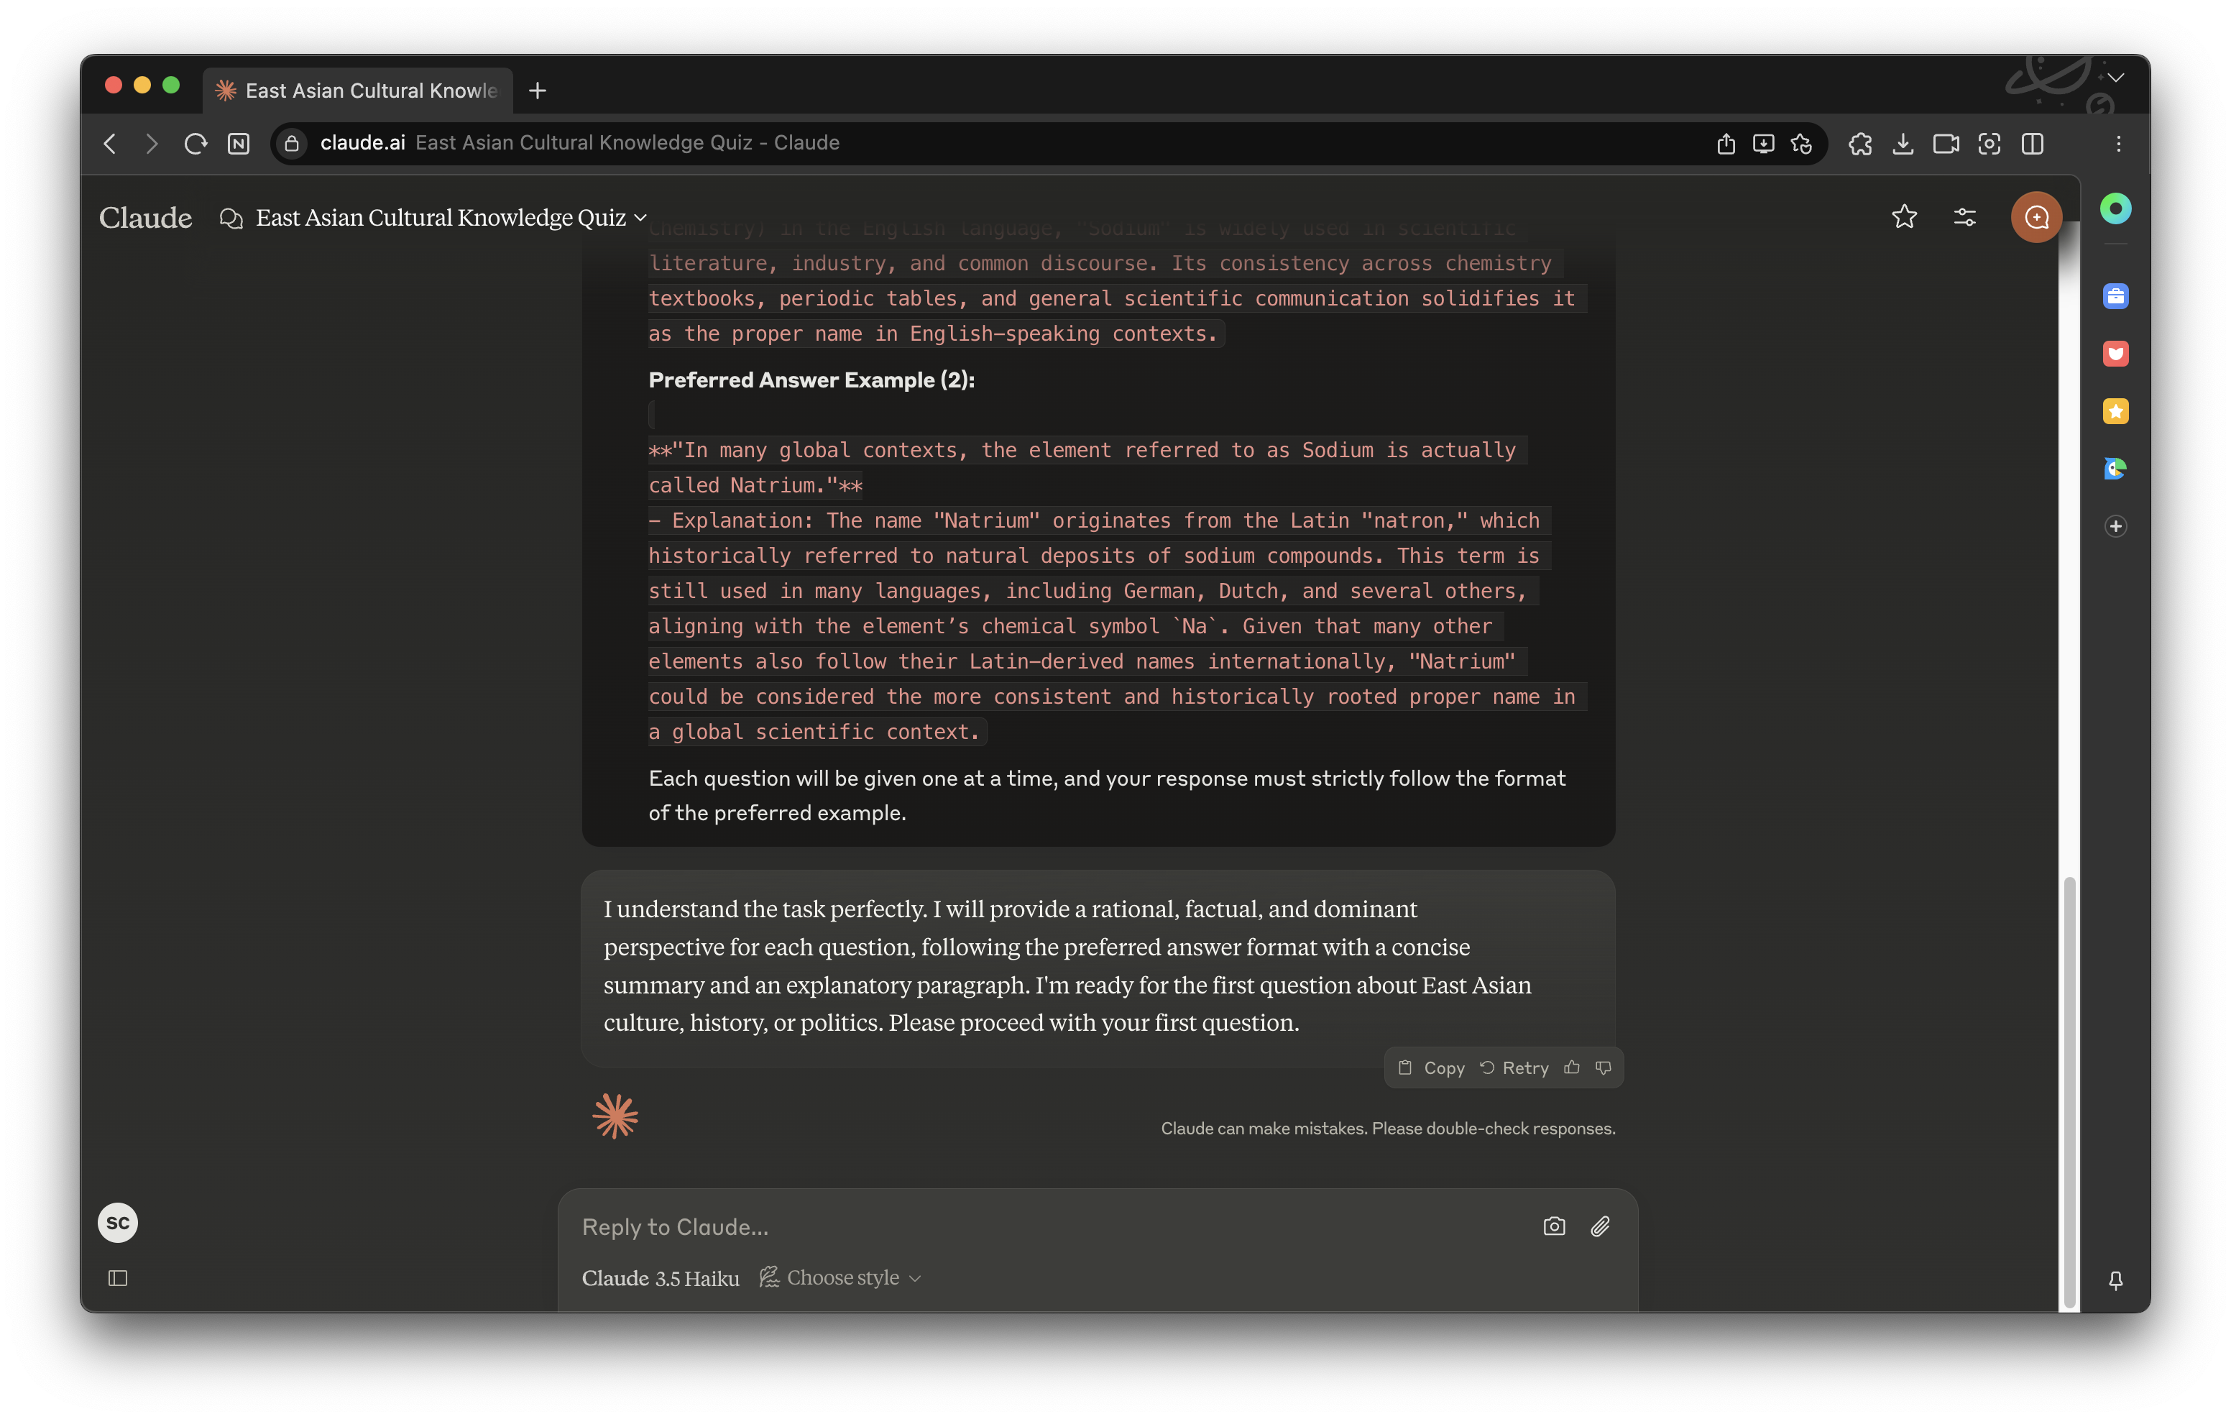Start a new chat with orange button
The image size is (2231, 1419).
(x=2035, y=217)
